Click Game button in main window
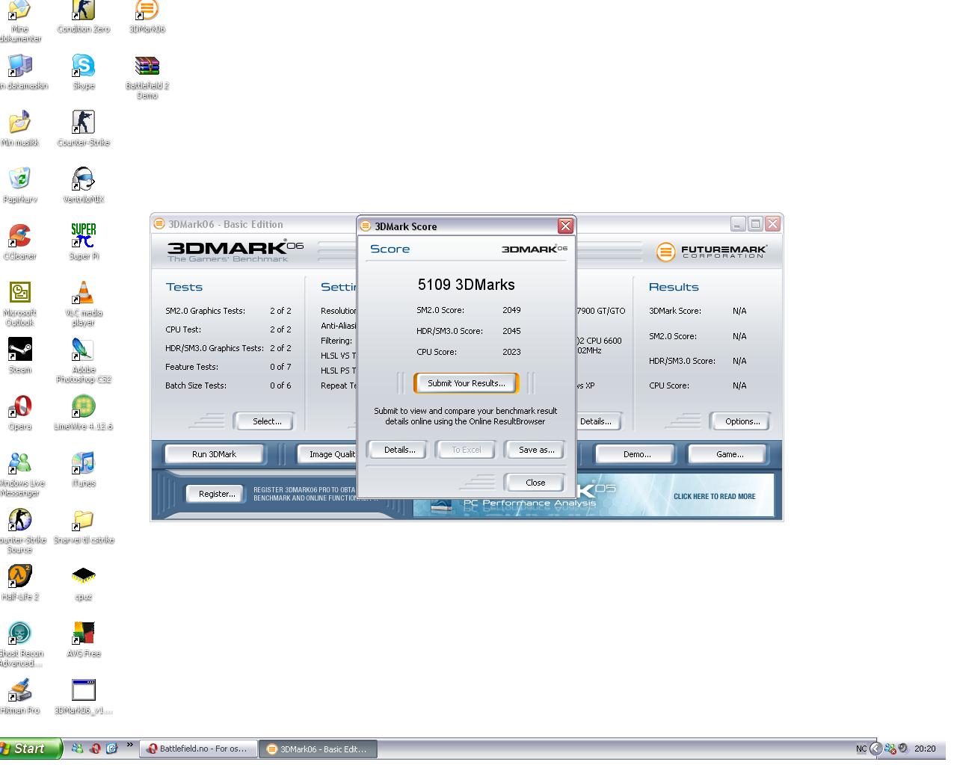Image resolution: width=957 pixels, height=765 pixels. [x=729, y=454]
